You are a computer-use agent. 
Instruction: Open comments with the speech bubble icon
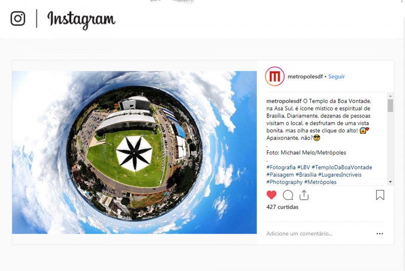(x=288, y=195)
